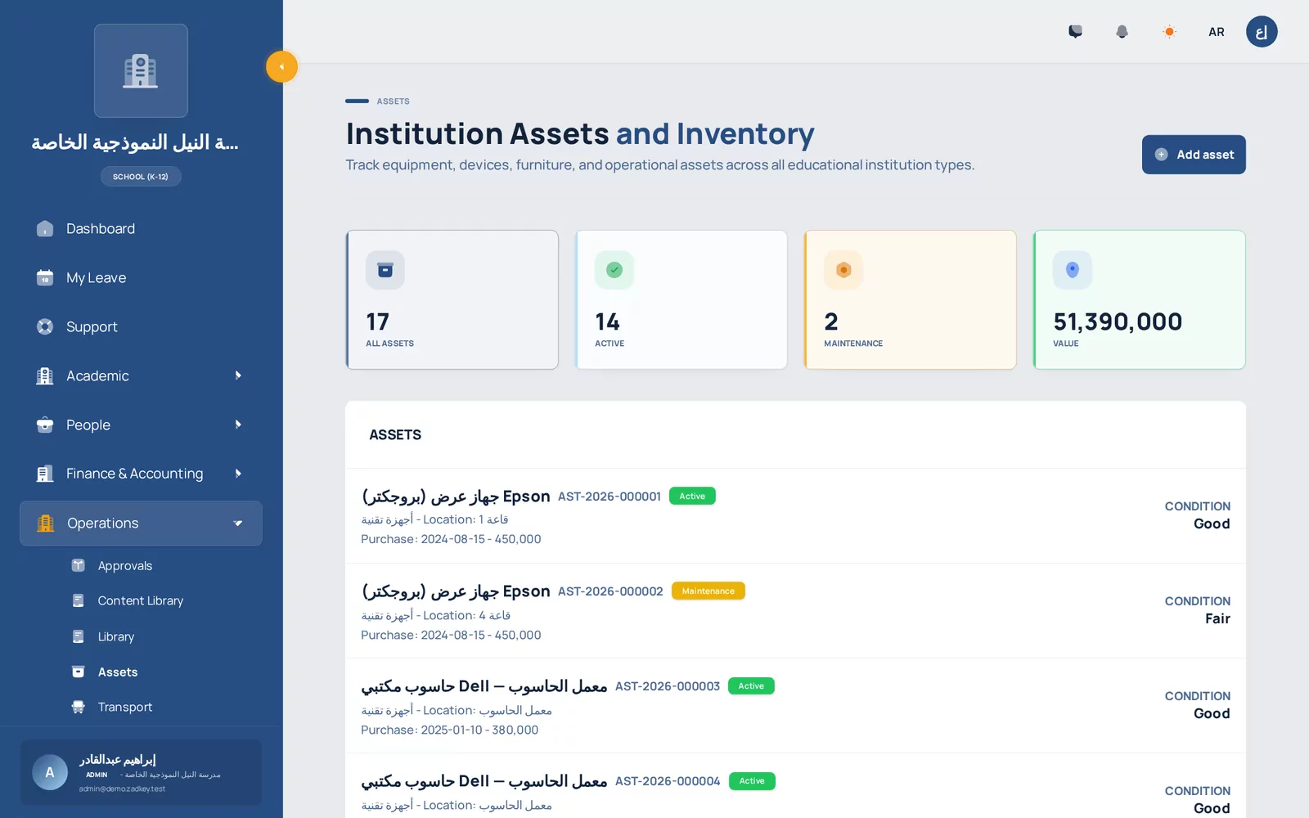Click the admin user profile card
1309x818 pixels.
tap(141, 773)
